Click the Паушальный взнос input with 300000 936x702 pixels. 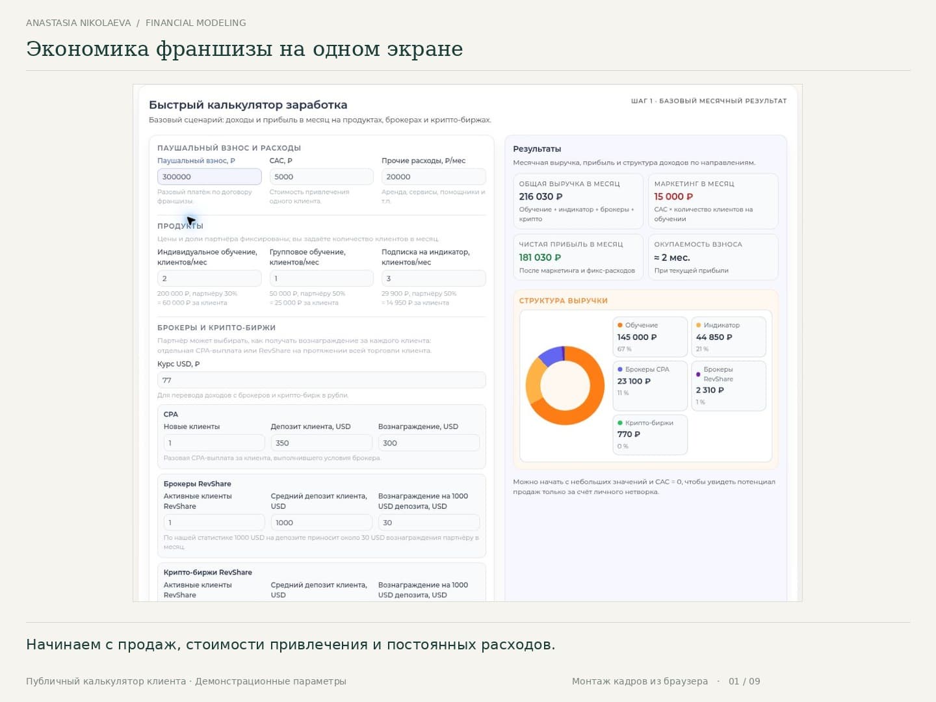(209, 177)
